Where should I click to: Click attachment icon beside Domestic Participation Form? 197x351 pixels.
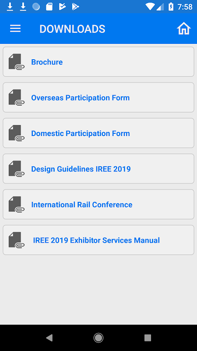[x=17, y=133]
